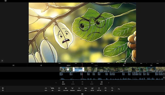Open the round transition button between clips
This screenshot has width=165, height=95.
coord(68,69)
